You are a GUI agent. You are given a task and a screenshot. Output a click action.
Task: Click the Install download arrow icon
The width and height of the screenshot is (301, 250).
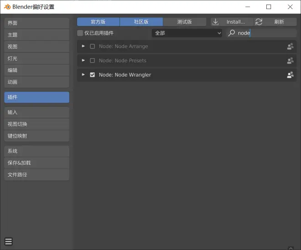coord(216,22)
